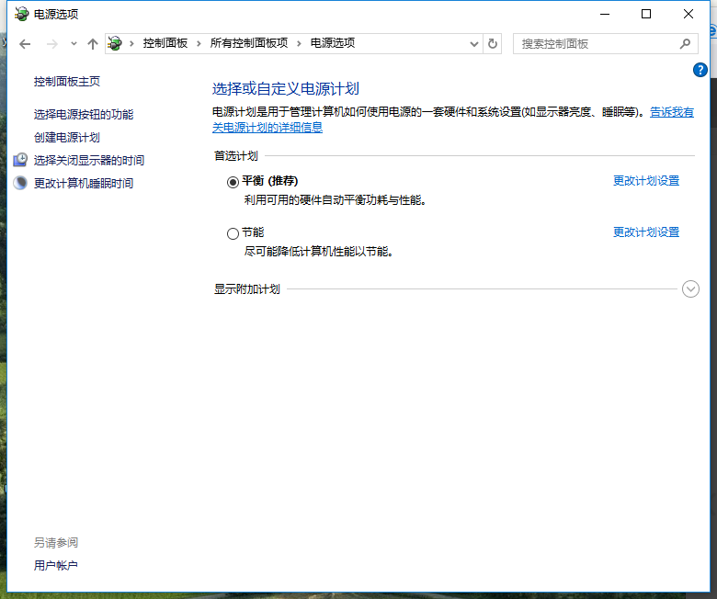Click the monitor icon beside 选择关闭显示器的时间
Screen dimensions: 717x599
(20, 160)
